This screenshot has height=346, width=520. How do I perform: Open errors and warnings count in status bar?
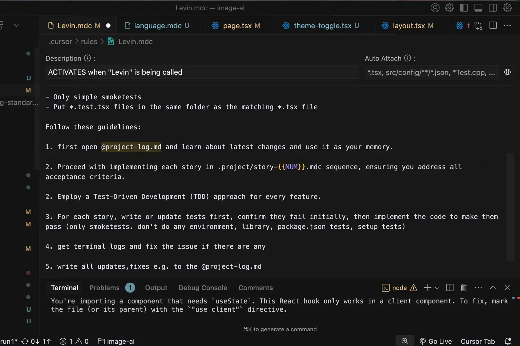(x=74, y=342)
